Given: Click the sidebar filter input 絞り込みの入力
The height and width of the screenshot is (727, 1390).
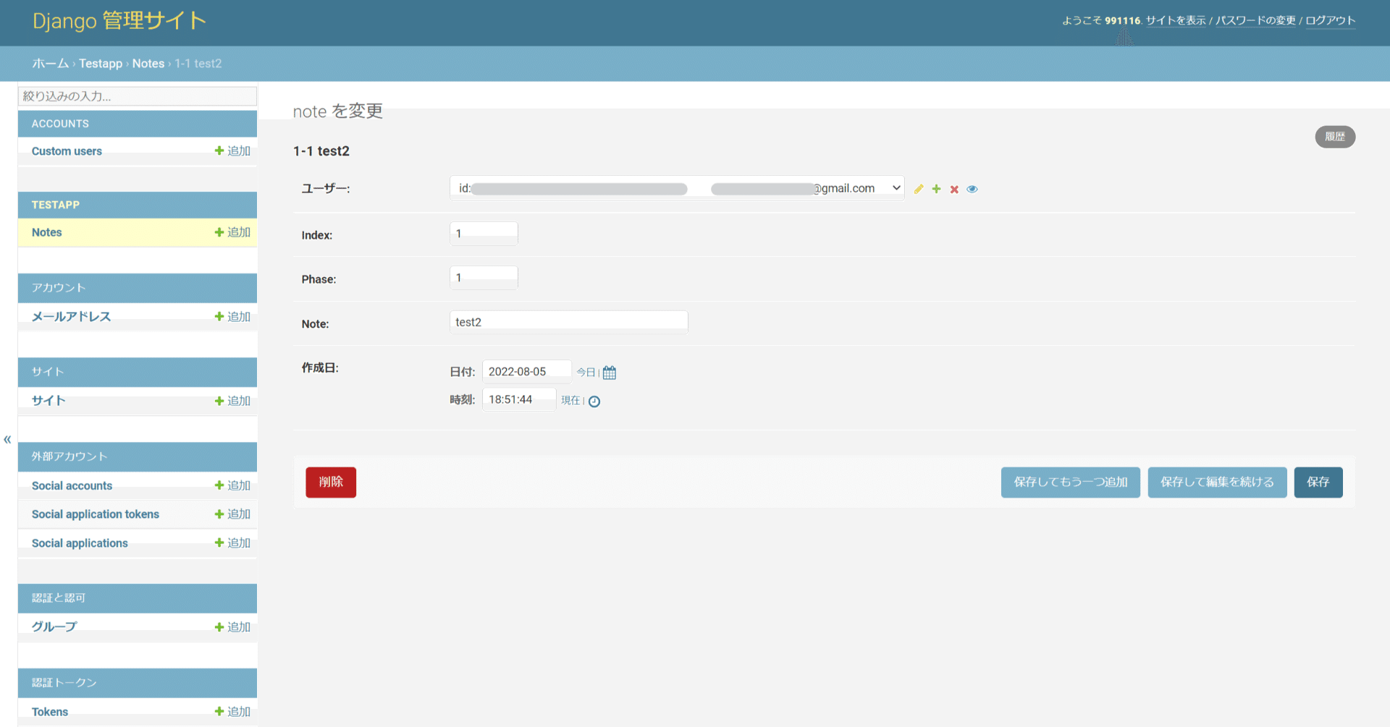Looking at the screenshot, I should (x=138, y=95).
